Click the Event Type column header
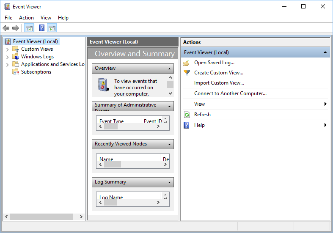This screenshot has height=233, width=333. (x=119, y=120)
